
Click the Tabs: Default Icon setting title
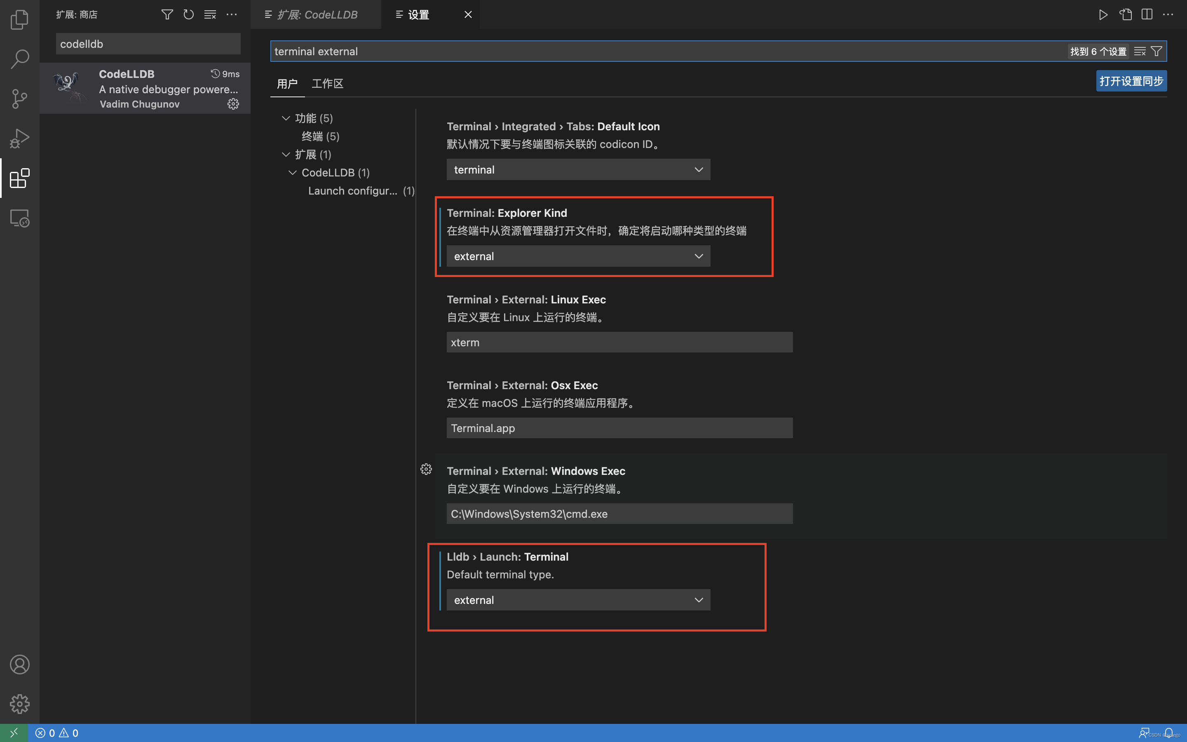tap(553, 127)
